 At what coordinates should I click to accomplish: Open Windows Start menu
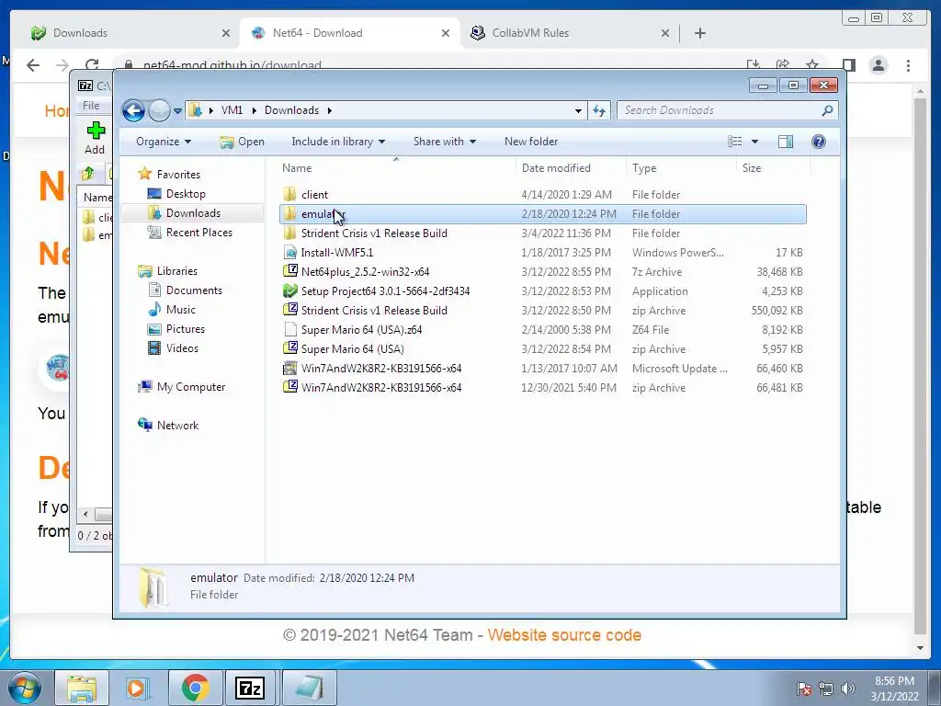click(23, 689)
